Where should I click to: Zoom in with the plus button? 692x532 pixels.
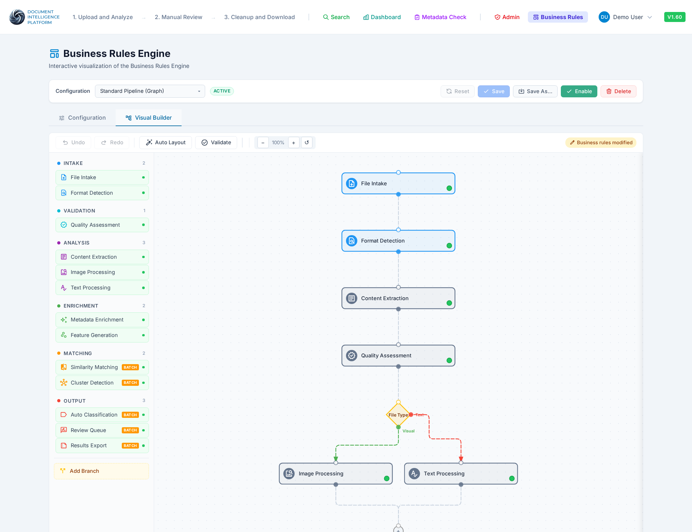(x=294, y=143)
